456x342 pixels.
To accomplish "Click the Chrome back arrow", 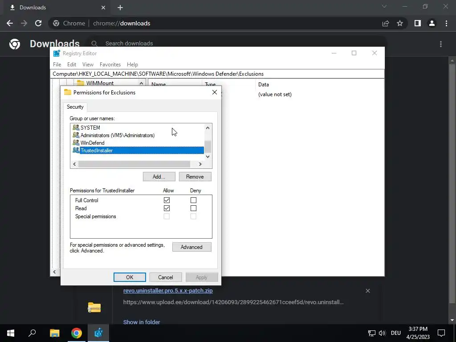I will [x=10, y=23].
